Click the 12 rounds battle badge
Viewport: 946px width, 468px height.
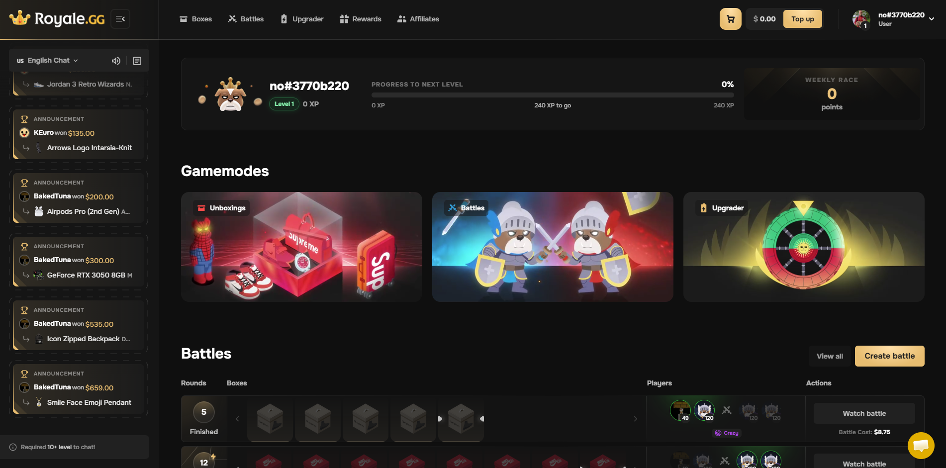click(x=204, y=461)
